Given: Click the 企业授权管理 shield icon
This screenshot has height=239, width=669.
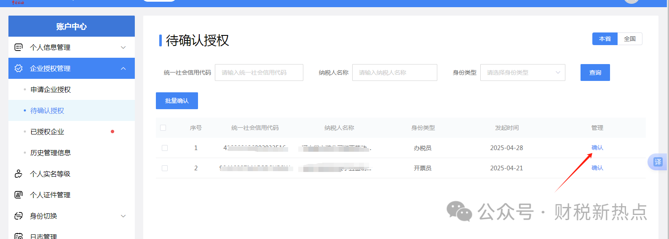Looking at the screenshot, I should tap(19, 68).
